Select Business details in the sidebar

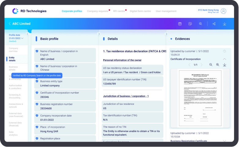click(13, 68)
